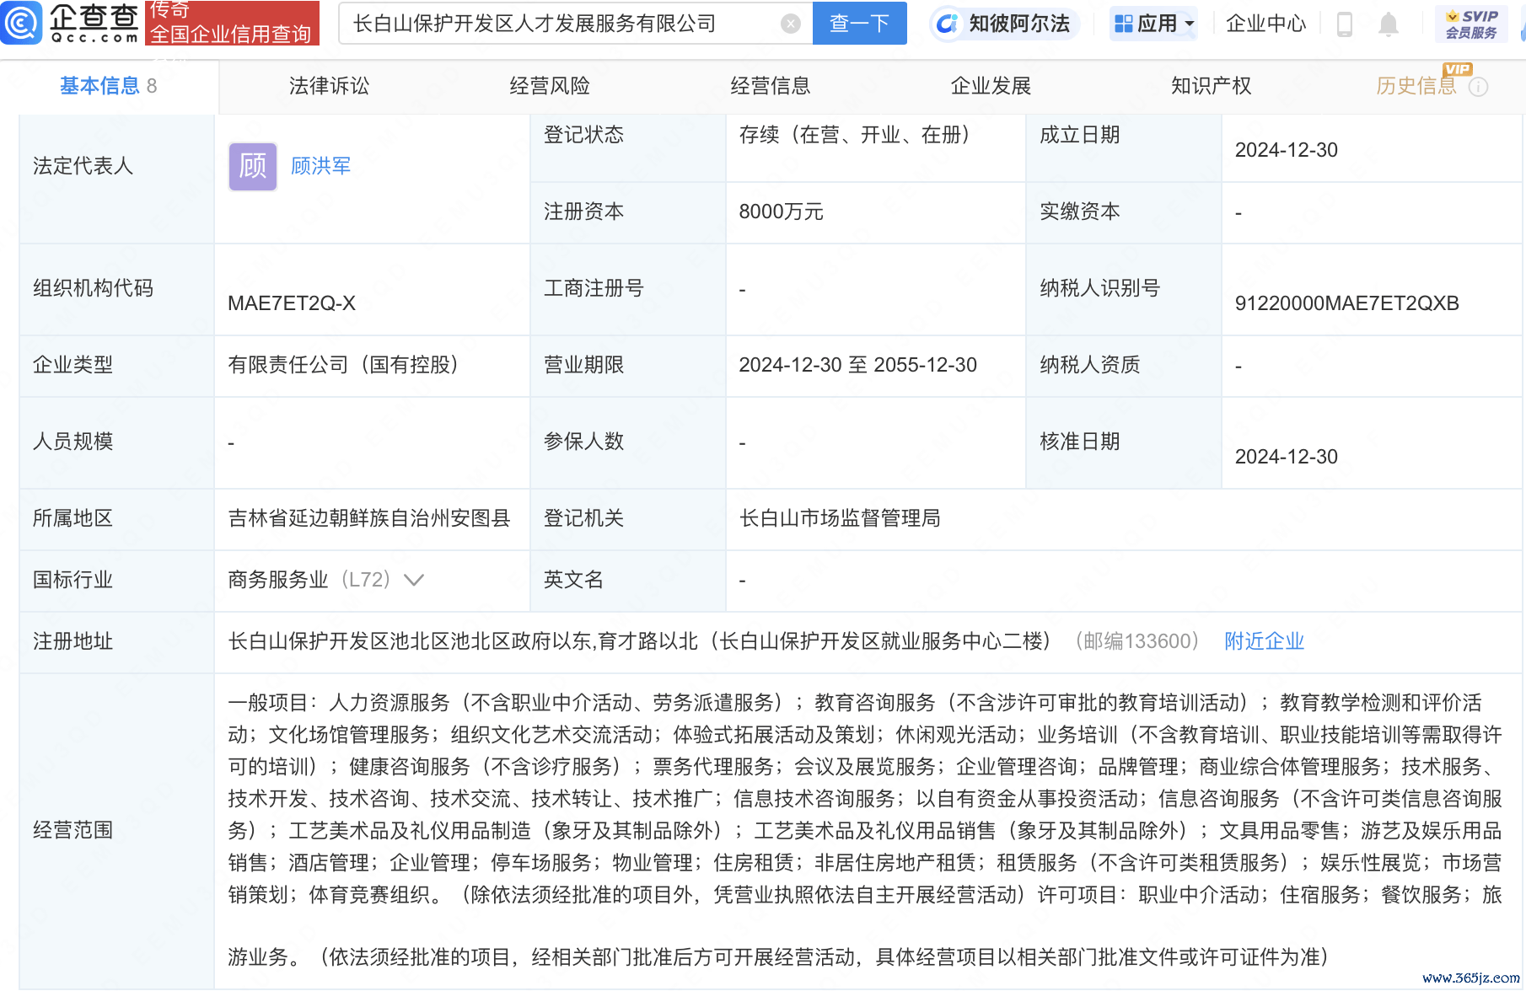The height and width of the screenshot is (991, 1526).
Task: Open legal representative 顾洪军 link
Action: [321, 166]
